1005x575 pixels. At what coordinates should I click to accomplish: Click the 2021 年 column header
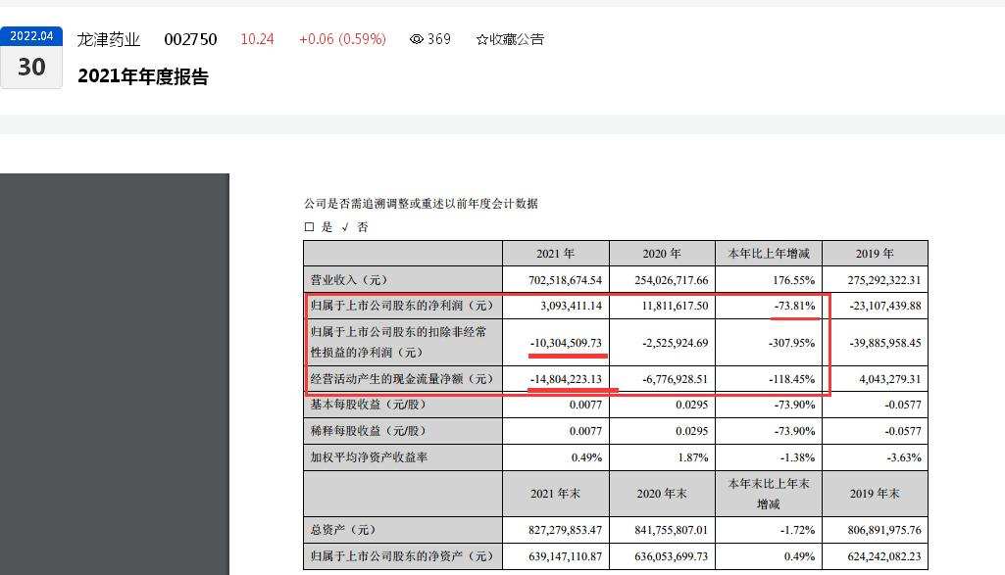(555, 254)
